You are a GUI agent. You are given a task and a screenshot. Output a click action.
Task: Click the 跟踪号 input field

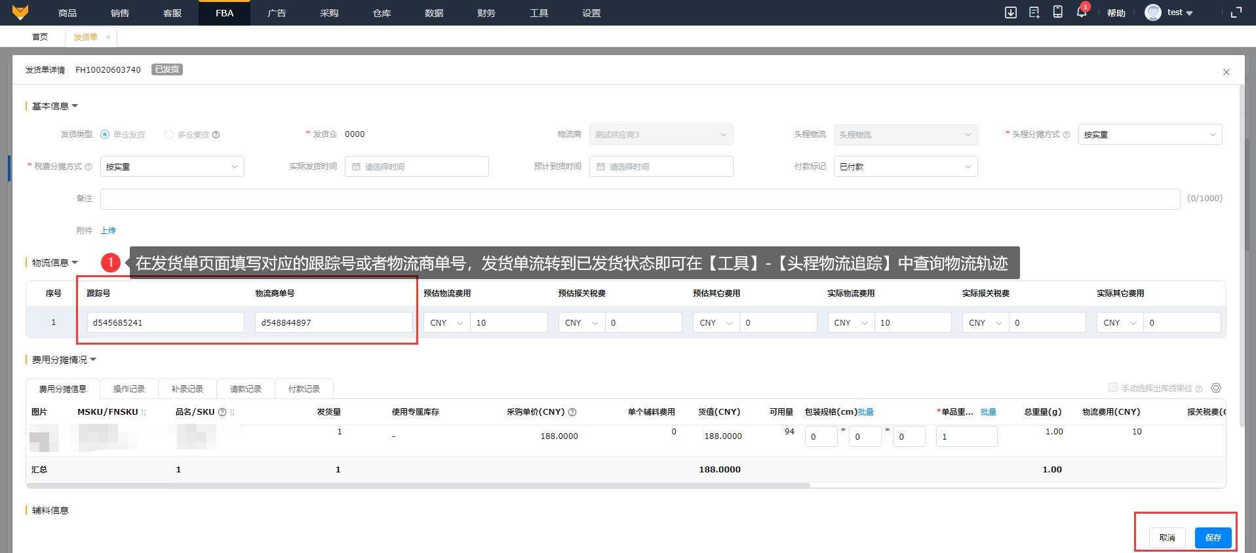(x=165, y=322)
